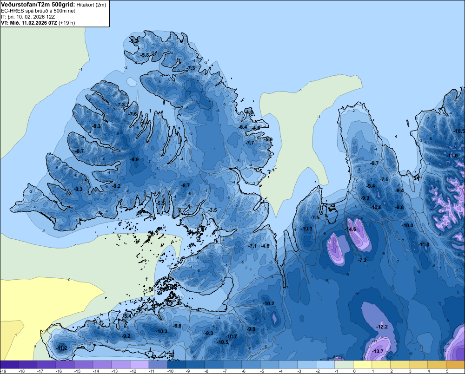Viewport: 465px width, 374px height.
Task: Click the valid time 'VT: Mið. 11.02.2026 07Z'
Action: pos(29,23)
